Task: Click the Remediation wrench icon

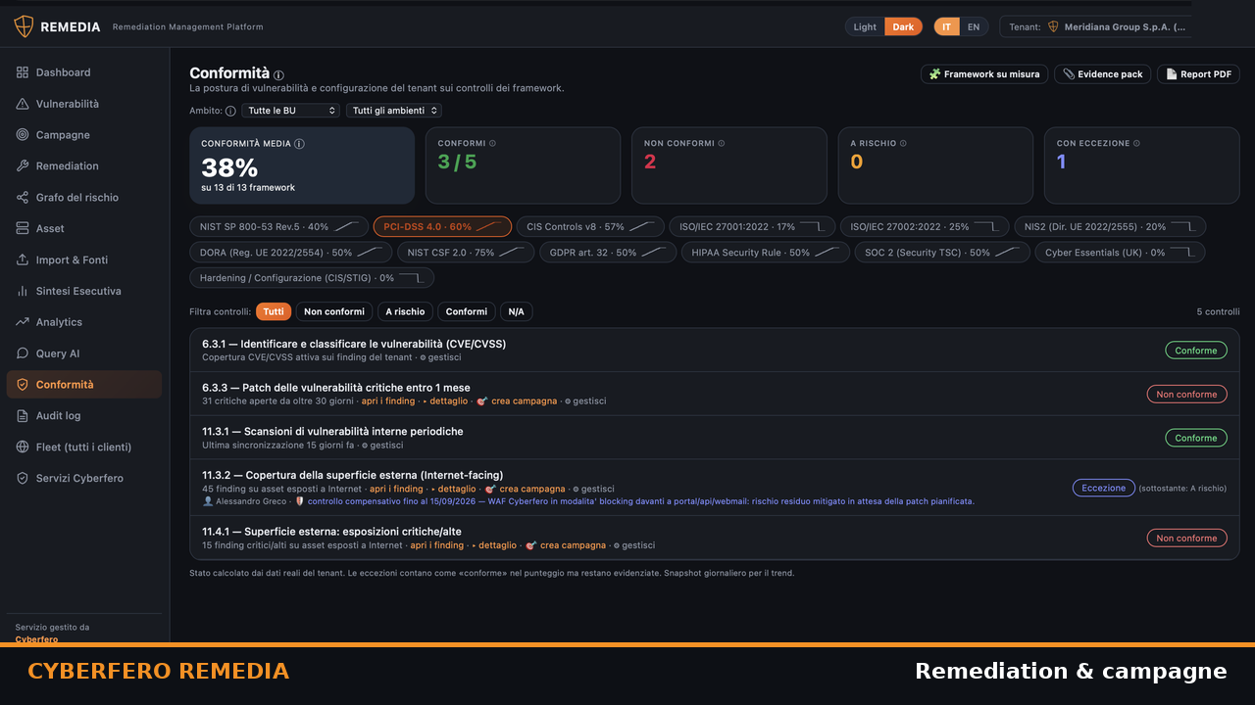Action: (23, 166)
